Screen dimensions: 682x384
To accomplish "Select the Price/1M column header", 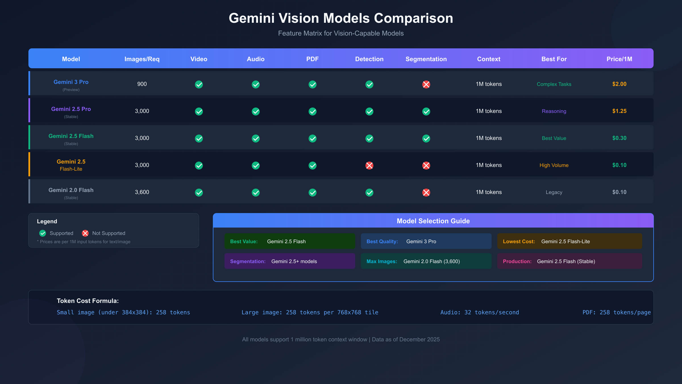I will 619,59.
